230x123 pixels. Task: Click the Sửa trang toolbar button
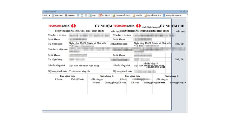pyautogui.click(x=57, y=15)
